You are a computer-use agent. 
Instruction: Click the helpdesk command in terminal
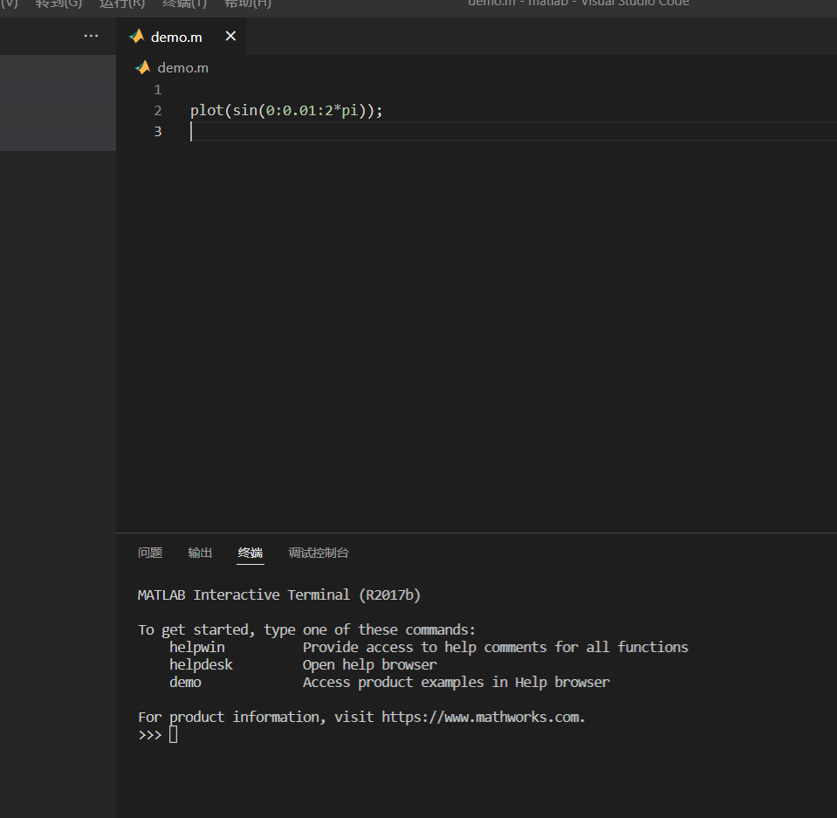pyautogui.click(x=202, y=664)
